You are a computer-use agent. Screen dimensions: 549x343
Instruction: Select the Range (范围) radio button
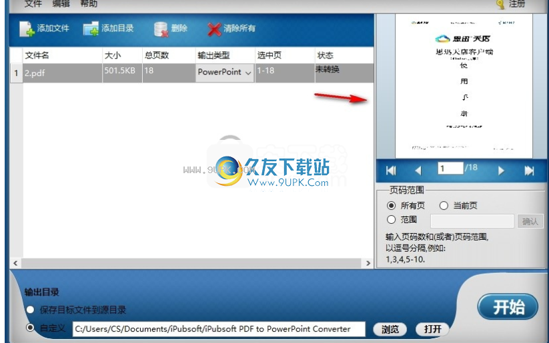[x=391, y=220]
